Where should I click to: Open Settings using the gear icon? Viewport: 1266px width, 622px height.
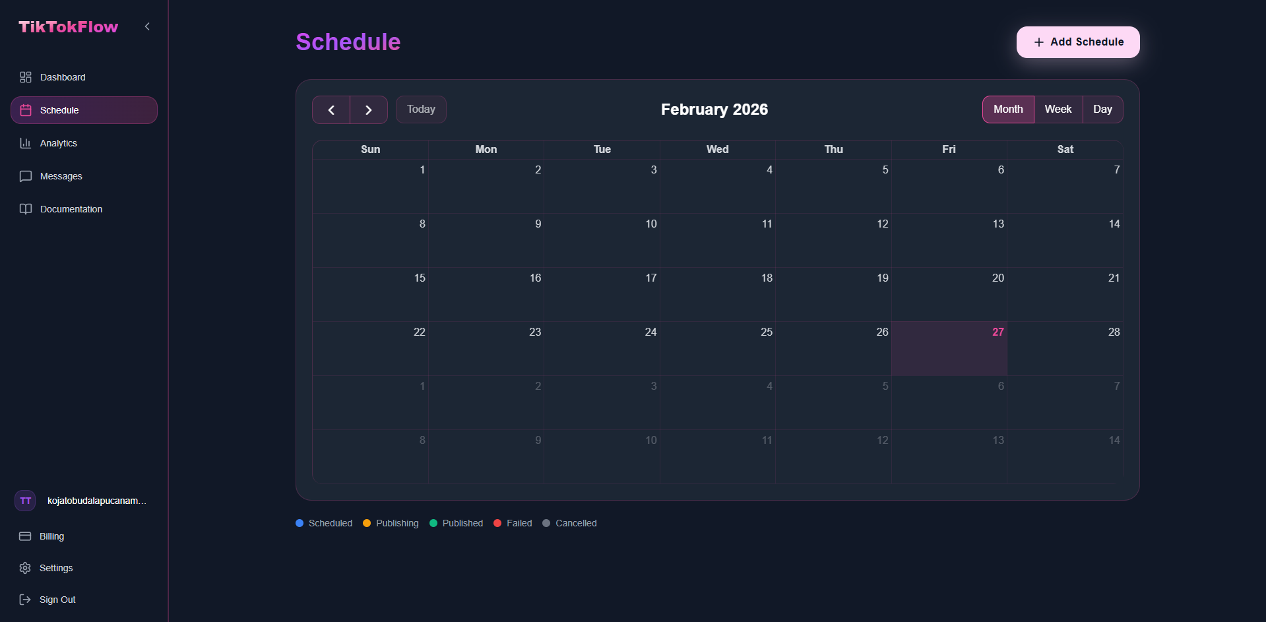tap(25, 568)
